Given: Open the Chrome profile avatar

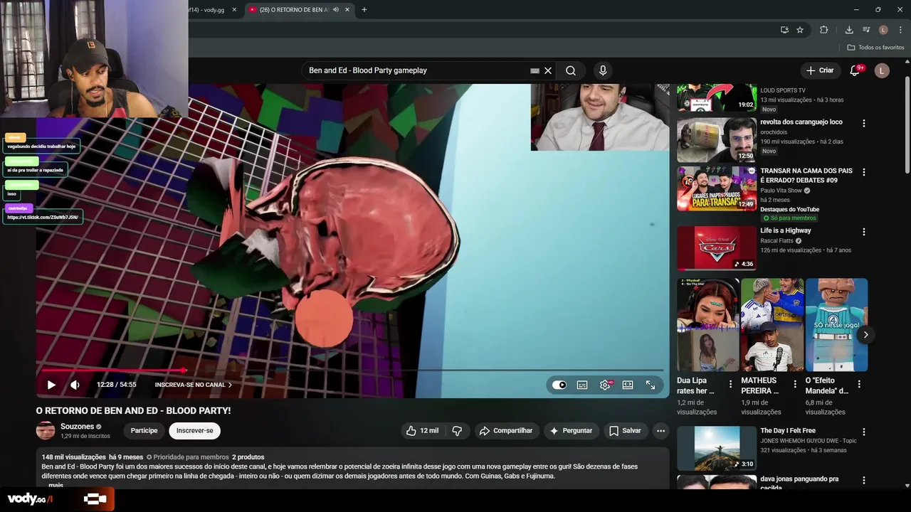Looking at the screenshot, I should point(883,30).
